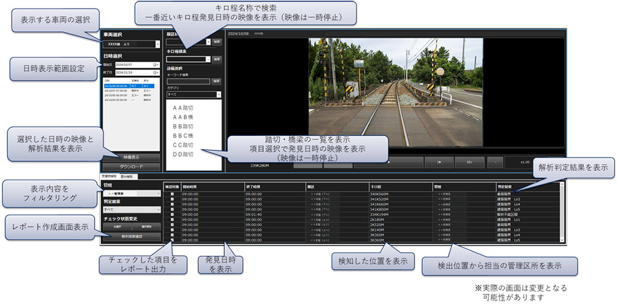Image resolution: width=617 pixels, height=307 pixels.
Task: Open the start date calendar picker
Action: (x=155, y=64)
